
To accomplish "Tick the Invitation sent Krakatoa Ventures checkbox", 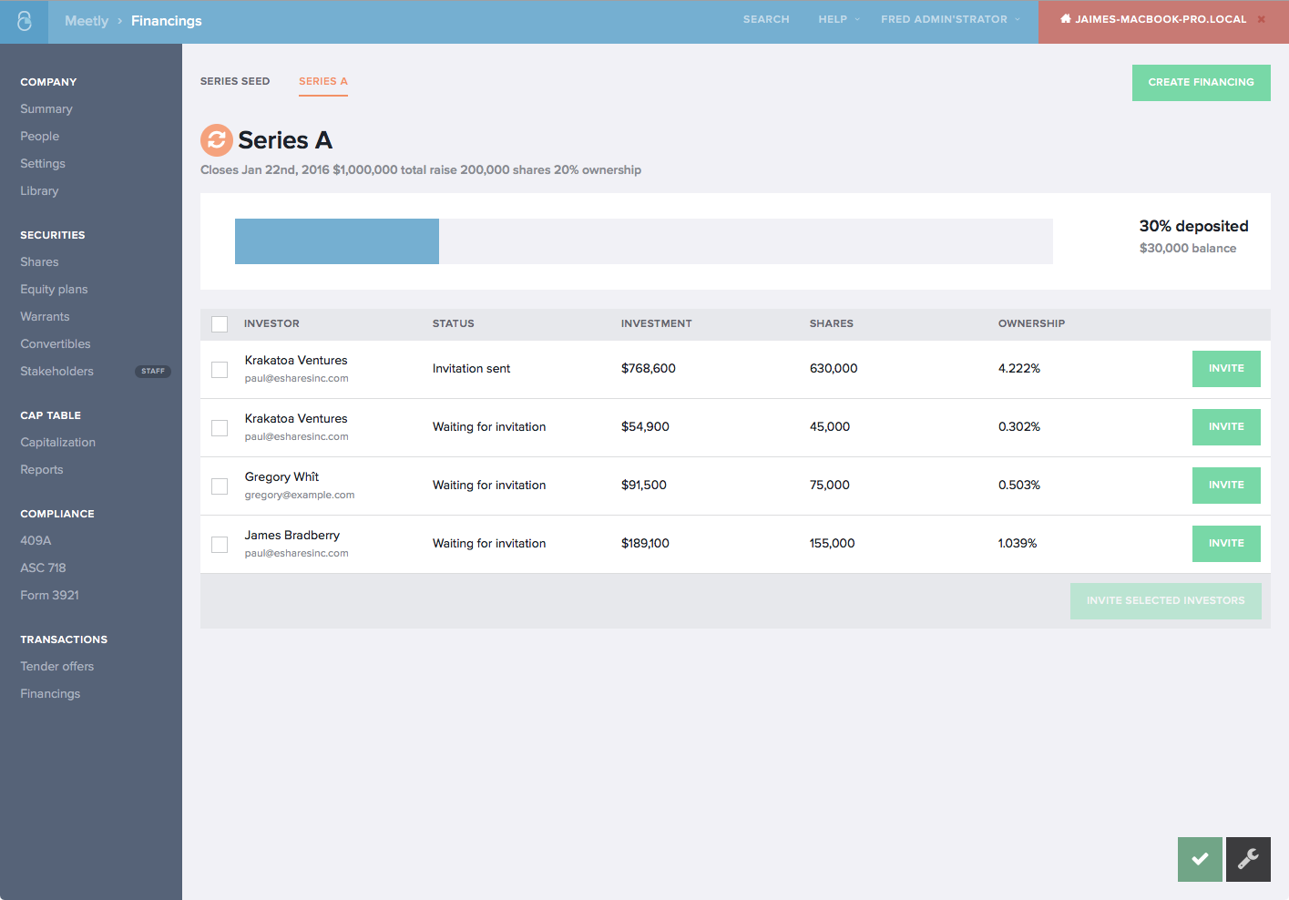I will [x=220, y=370].
